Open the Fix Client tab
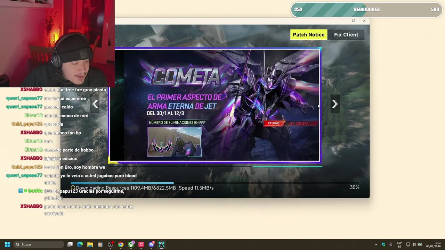445x250 pixels. point(346,35)
